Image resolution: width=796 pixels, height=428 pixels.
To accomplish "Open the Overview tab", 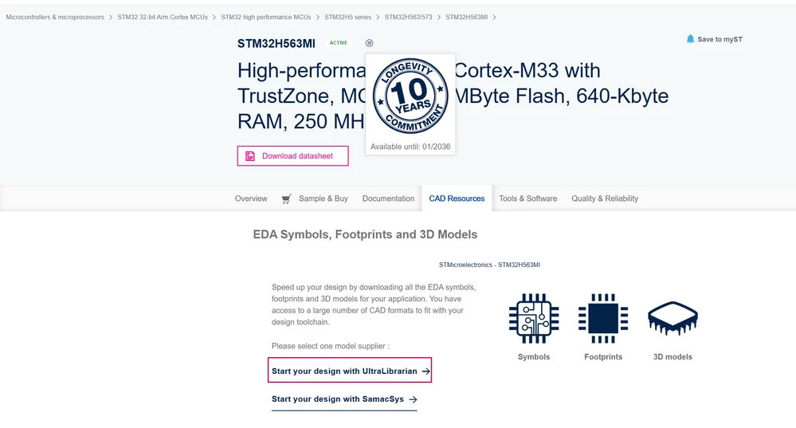I will (251, 198).
